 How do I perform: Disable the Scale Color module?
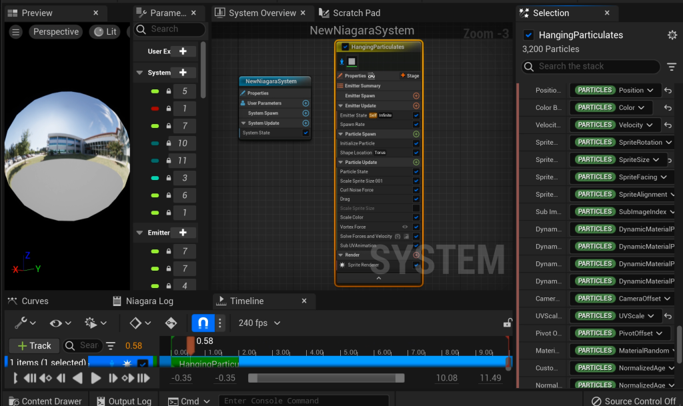[x=416, y=217]
